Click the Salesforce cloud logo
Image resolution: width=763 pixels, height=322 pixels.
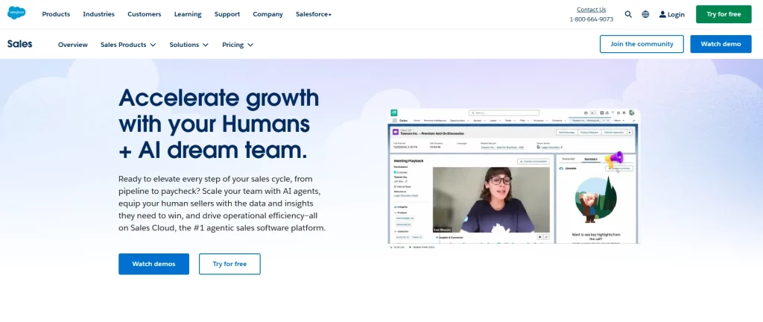[16, 13]
